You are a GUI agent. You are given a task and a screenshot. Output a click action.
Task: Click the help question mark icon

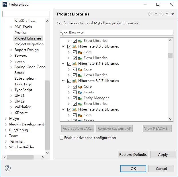8,168
